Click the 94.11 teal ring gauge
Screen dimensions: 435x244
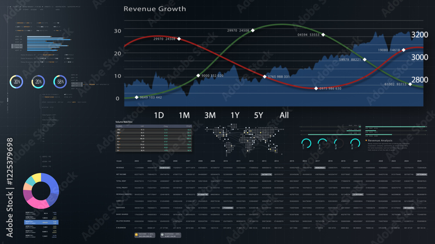click(306, 143)
